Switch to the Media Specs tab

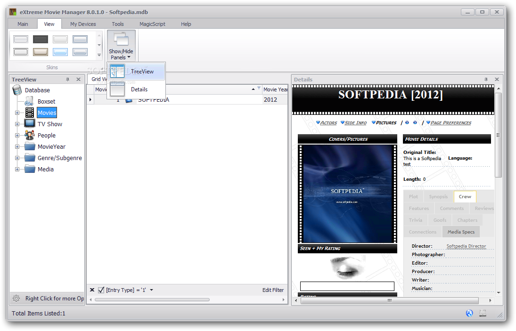pos(461,232)
